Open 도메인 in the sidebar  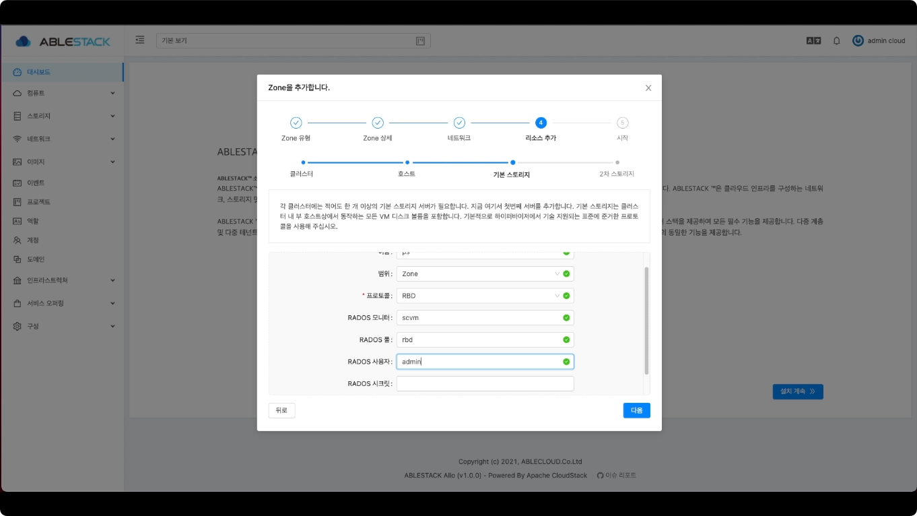tap(62, 259)
